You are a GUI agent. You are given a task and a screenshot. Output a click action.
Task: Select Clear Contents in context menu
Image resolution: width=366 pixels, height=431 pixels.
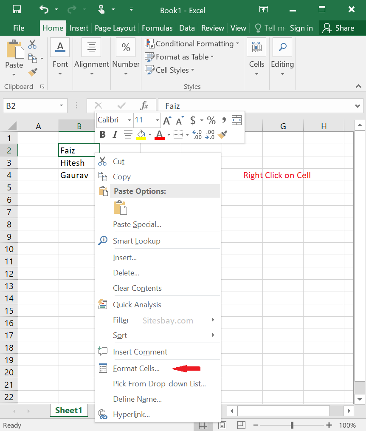(158, 288)
